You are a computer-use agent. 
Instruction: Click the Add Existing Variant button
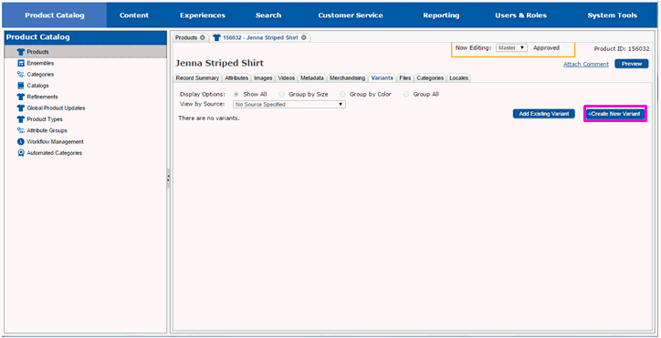click(544, 114)
